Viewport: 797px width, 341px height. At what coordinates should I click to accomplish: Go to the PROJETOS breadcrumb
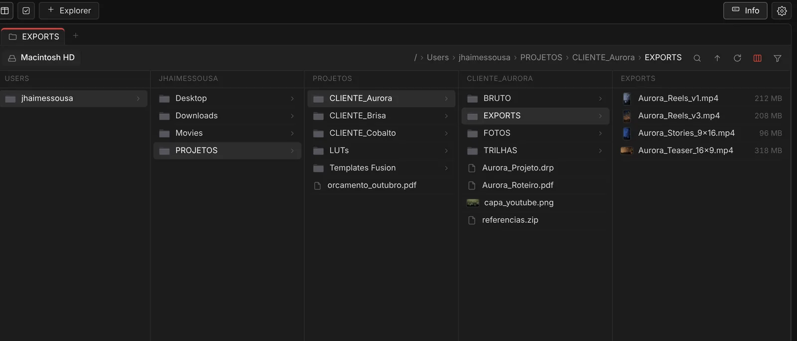pyautogui.click(x=541, y=58)
